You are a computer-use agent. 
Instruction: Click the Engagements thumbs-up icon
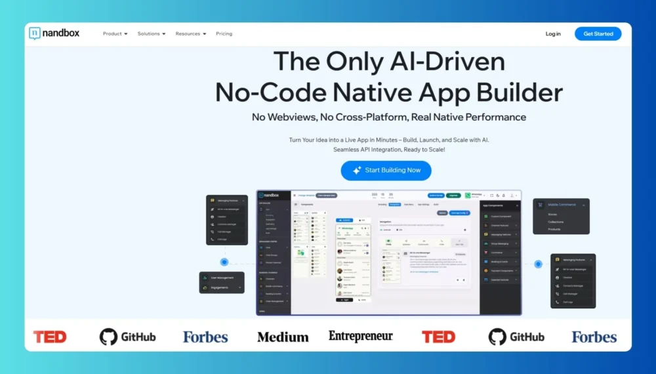coord(205,287)
